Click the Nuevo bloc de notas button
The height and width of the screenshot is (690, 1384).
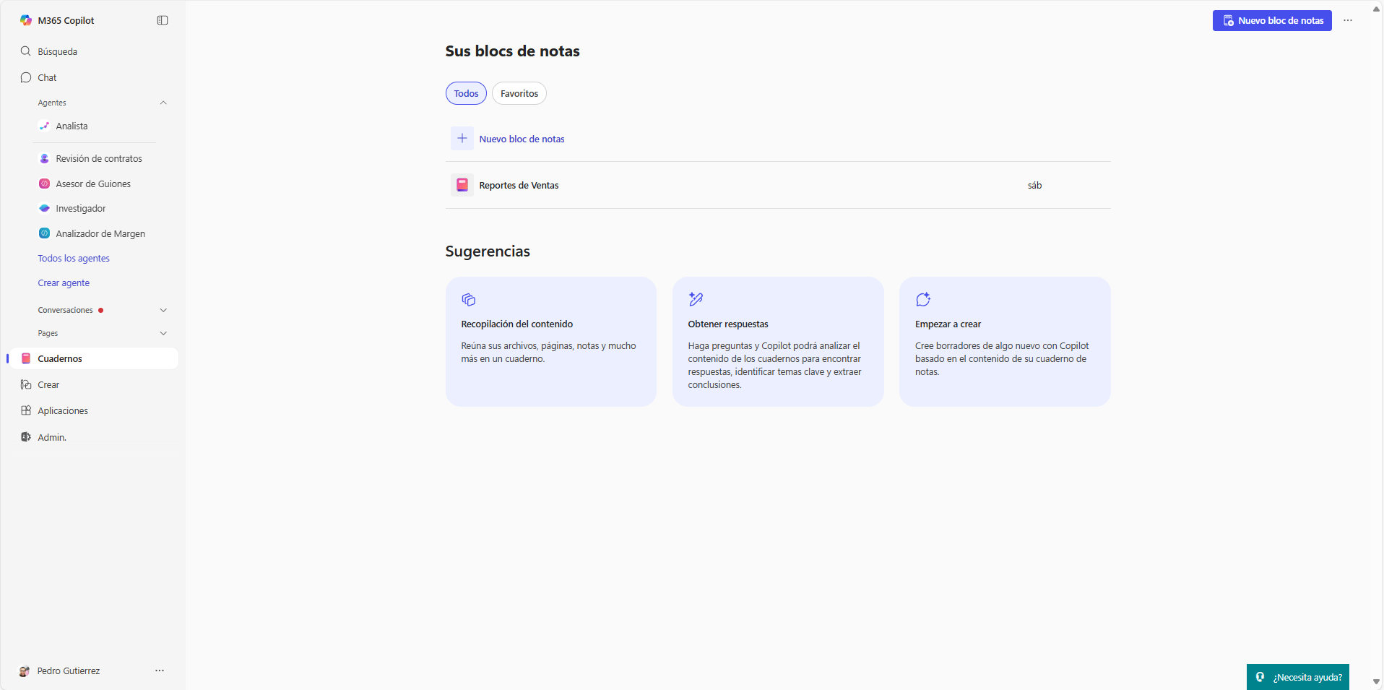pos(1272,20)
